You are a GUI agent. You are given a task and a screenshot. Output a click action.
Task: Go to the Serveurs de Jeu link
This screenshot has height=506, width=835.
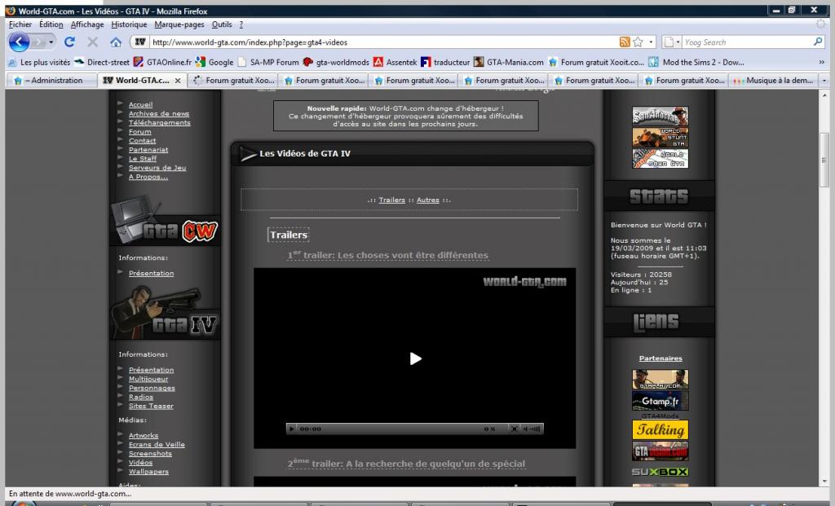point(157,168)
